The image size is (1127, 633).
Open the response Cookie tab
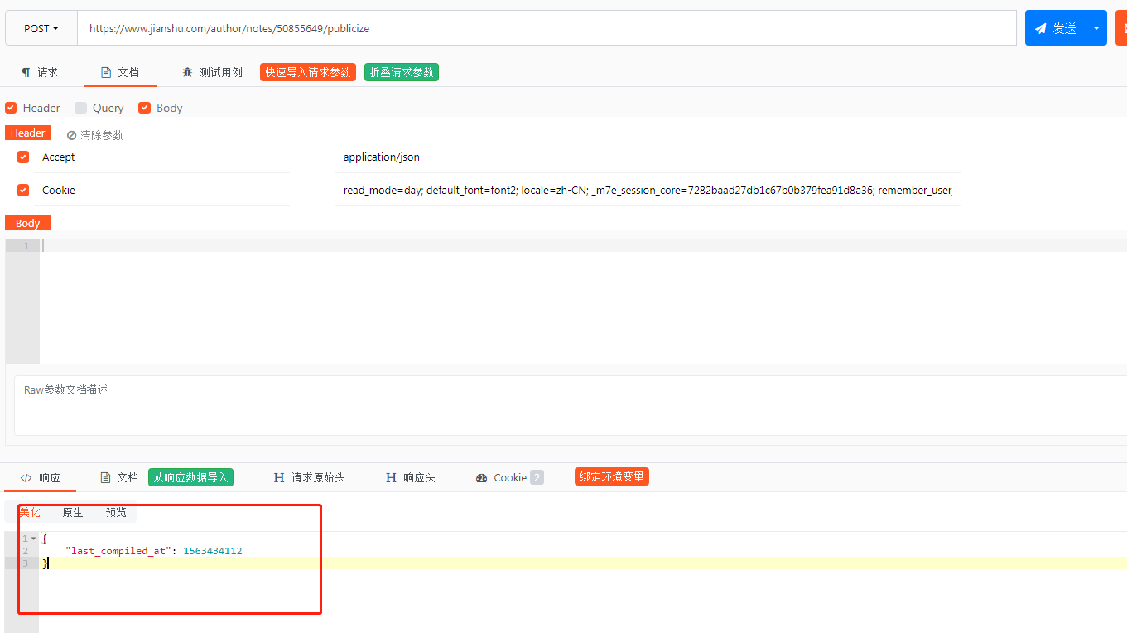(x=509, y=477)
